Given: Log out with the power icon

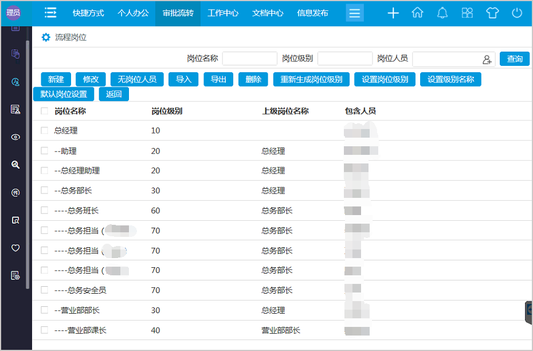Looking at the screenshot, I should (x=516, y=12).
